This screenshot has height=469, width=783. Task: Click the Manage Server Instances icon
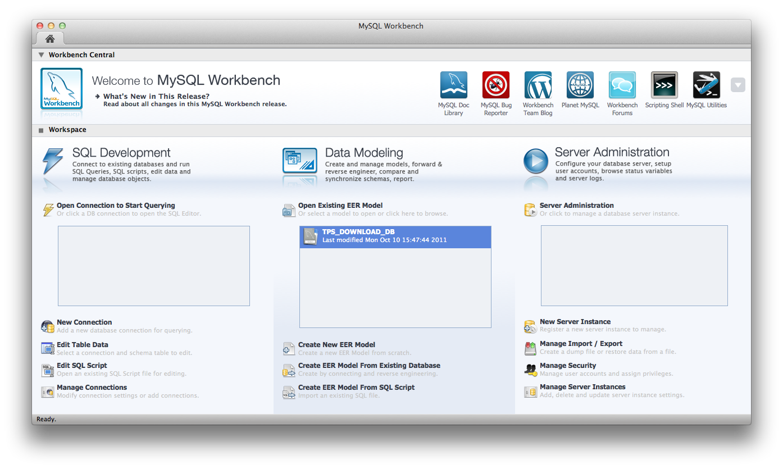(530, 391)
